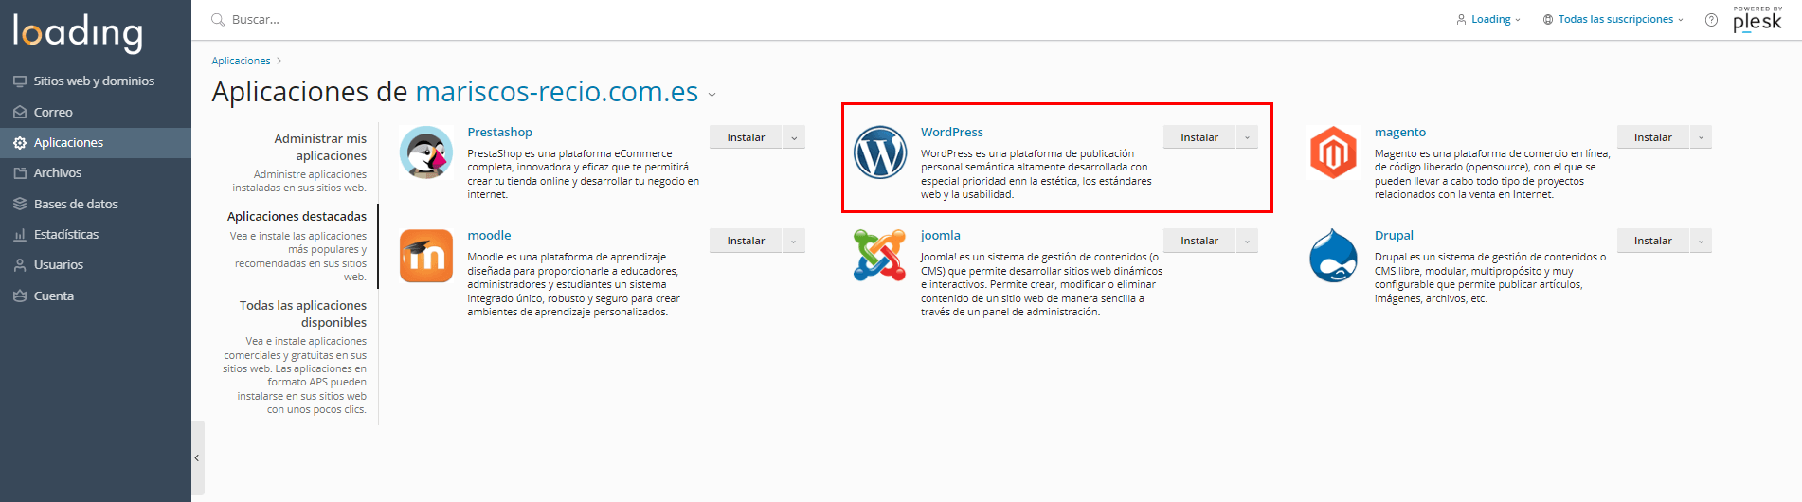Open Usuarios in the sidebar

pyautogui.click(x=96, y=265)
